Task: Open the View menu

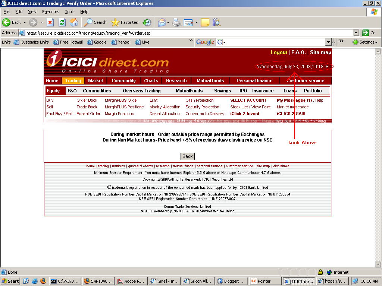Action: tap(32, 12)
